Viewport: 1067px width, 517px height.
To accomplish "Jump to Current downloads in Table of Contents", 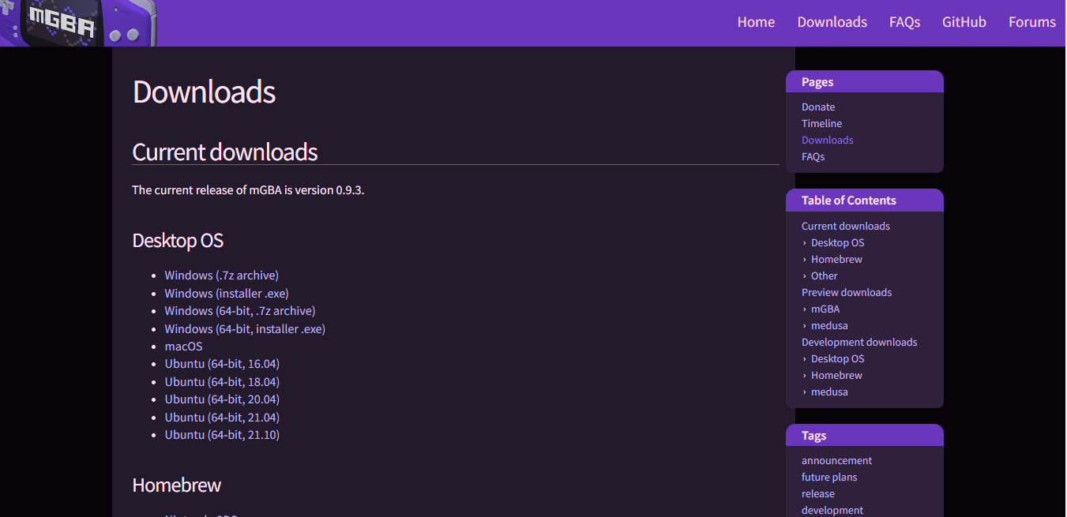I will (845, 227).
